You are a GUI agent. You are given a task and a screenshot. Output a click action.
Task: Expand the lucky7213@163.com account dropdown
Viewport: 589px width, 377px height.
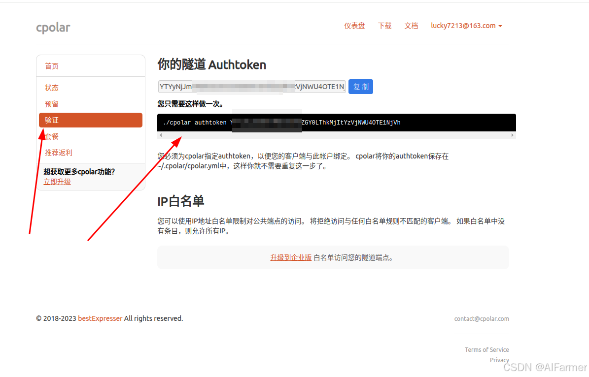point(466,26)
